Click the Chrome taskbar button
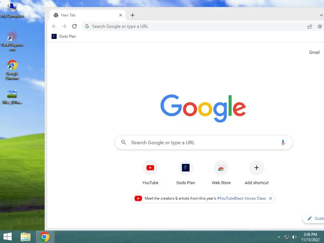The height and width of the screenshot is (243, 324). 44,237
